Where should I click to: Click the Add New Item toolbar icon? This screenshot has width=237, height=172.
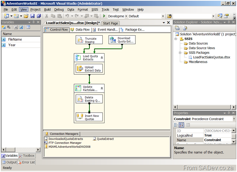16,16
